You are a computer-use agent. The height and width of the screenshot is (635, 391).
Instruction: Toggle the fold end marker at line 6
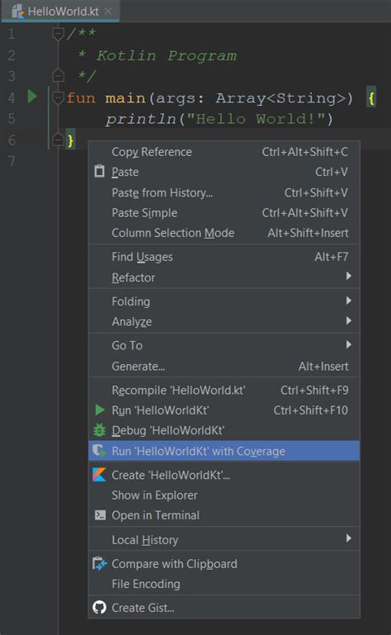point(59,140)
